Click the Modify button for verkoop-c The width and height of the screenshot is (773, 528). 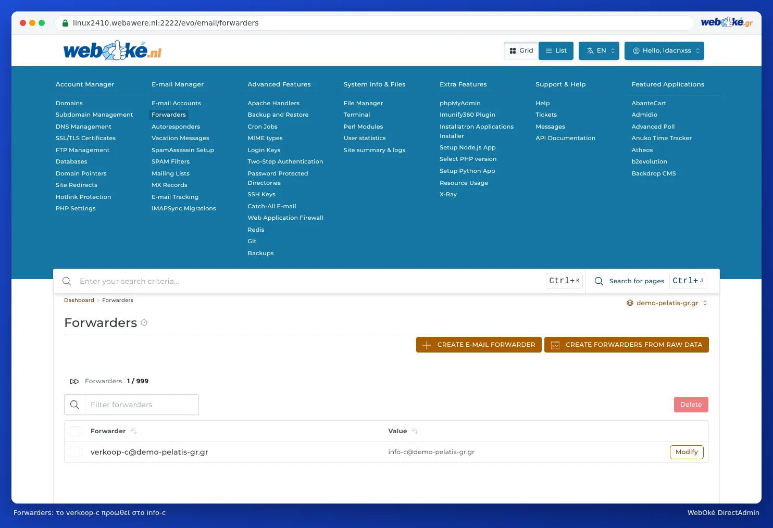pyautogui.click(x=687, y=452)
